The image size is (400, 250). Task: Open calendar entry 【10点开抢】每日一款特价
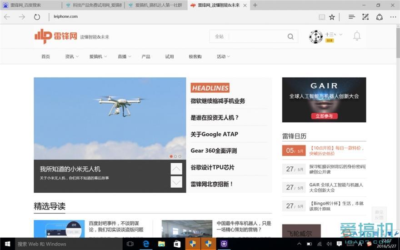[337, 150]
